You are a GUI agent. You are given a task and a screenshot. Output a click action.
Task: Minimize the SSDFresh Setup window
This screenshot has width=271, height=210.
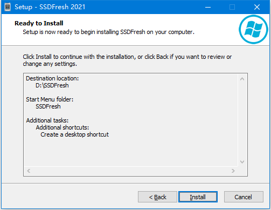208,7
